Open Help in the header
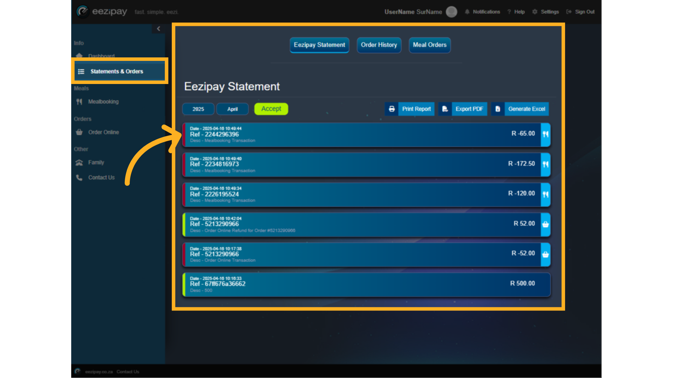The image size is (673, 378). (519, 12)
